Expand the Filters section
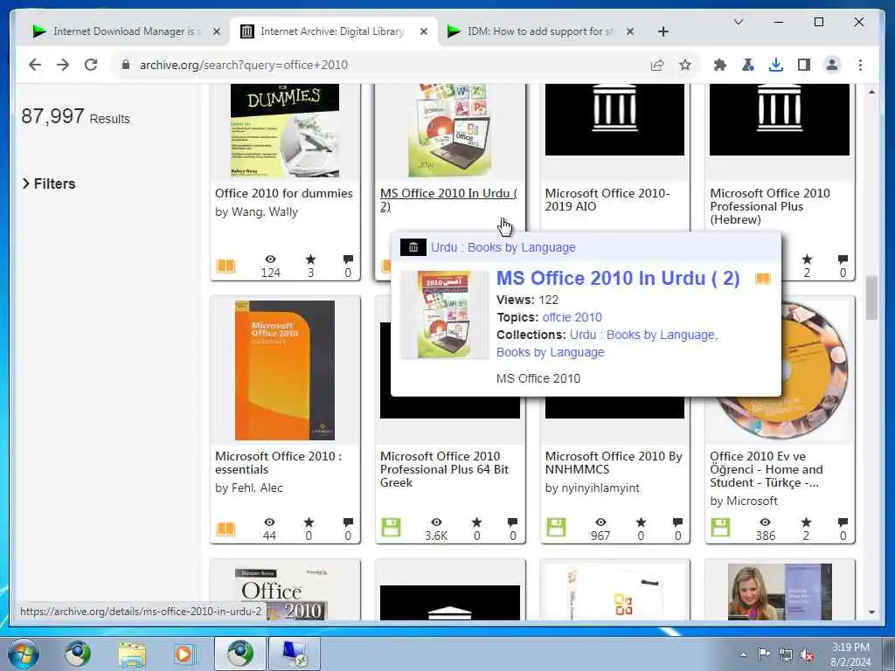 pyautogui.click(x=49, y=183)
